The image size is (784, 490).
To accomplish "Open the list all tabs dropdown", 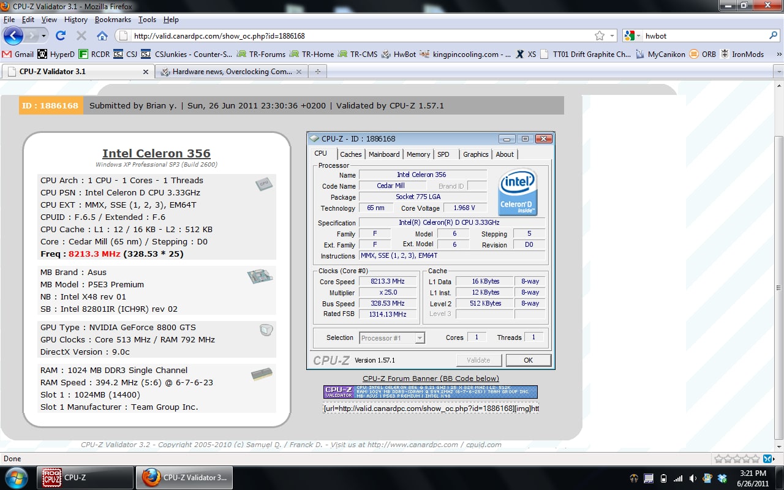I will tap(778, 72).
